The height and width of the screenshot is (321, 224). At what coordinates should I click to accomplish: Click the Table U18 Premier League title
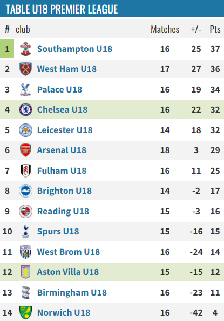click(x=62, y=9)
